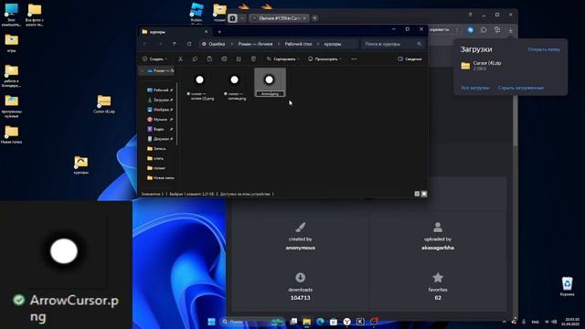Open Сортировать (Sort) dropdown in Explorer
Image resolution: width=585 pixels, height=329 pixels.
point(283,58)
